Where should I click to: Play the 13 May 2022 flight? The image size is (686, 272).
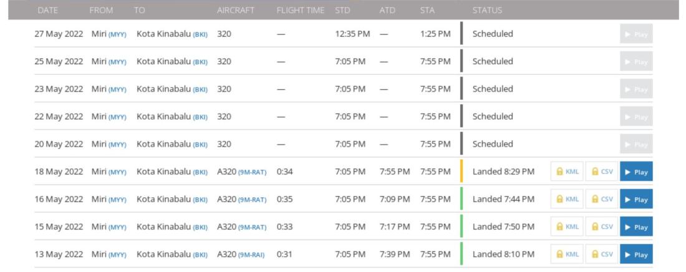coord(636,254)
